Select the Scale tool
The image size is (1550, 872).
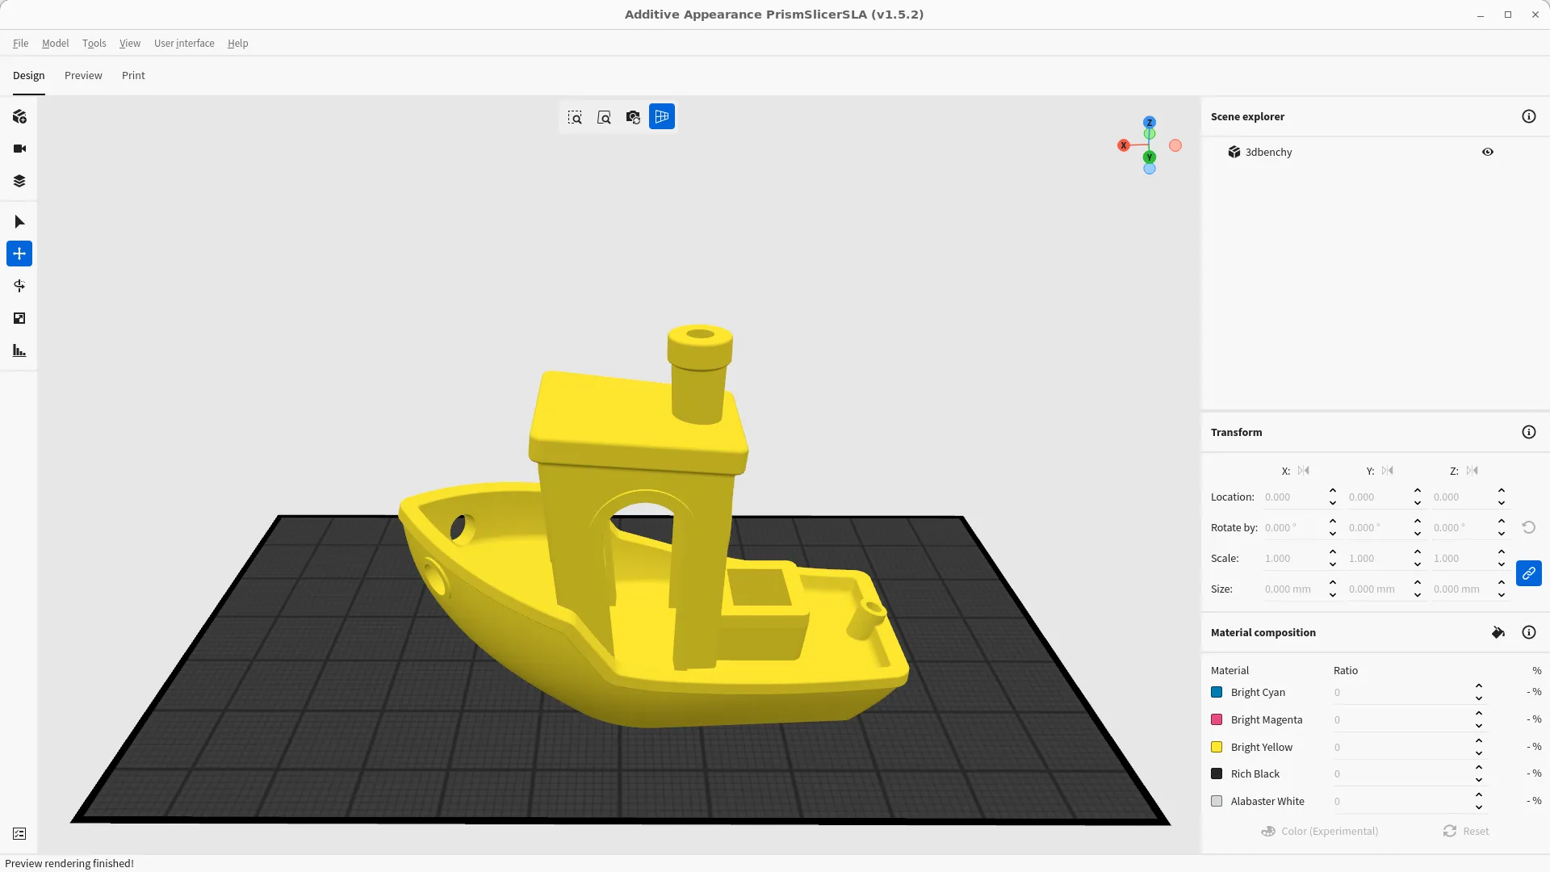coord(19,318)
